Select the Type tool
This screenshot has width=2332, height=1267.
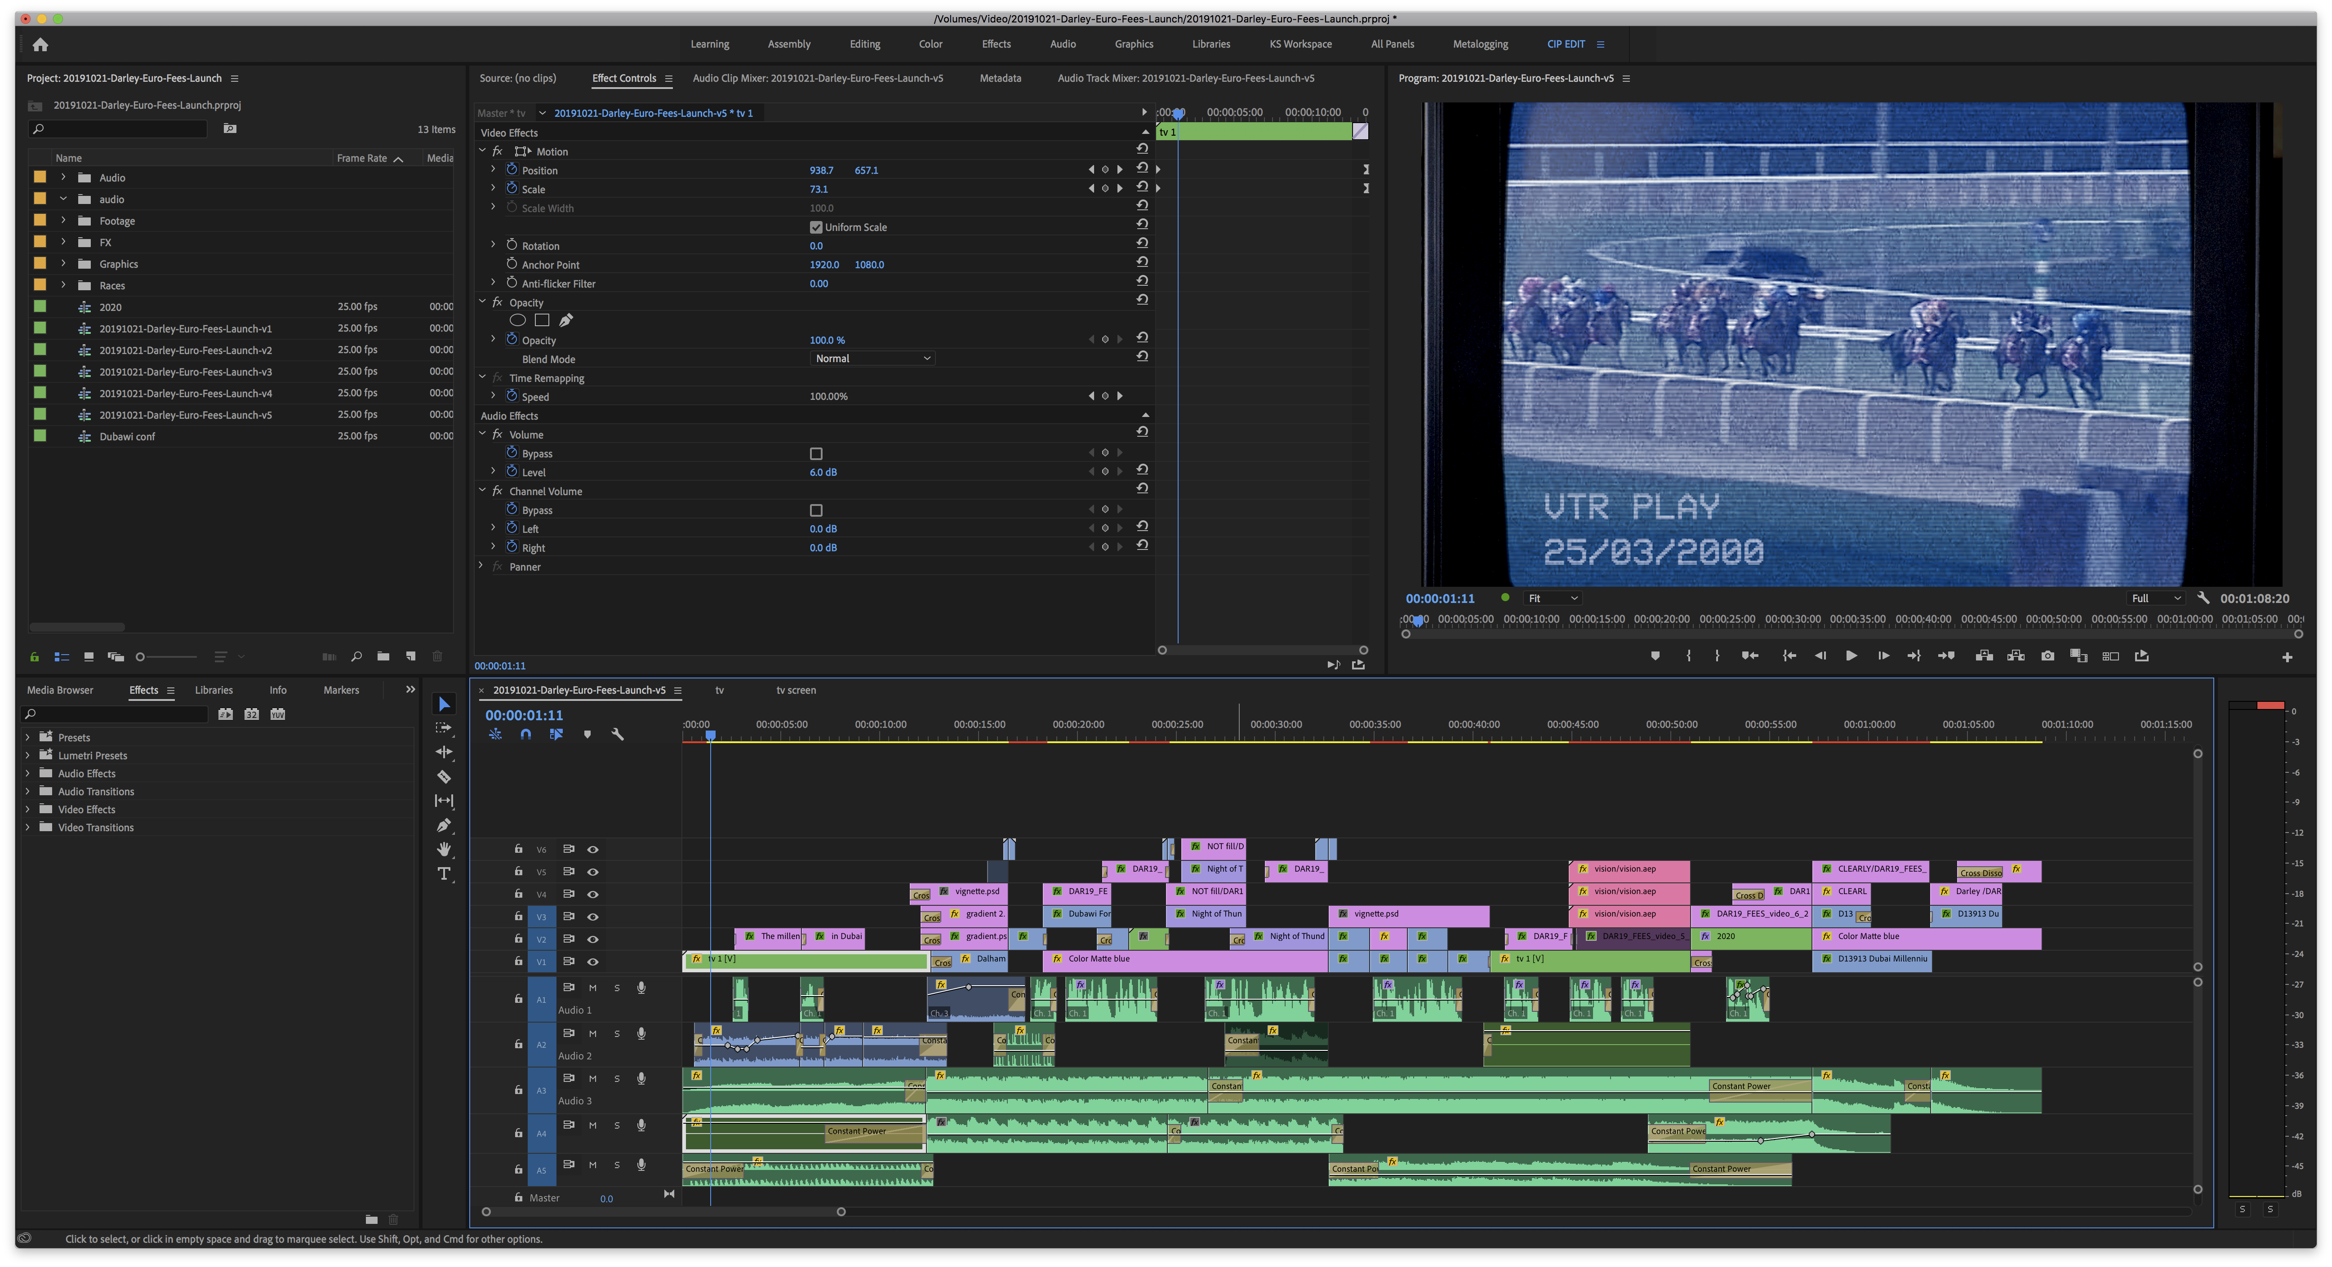444,874
